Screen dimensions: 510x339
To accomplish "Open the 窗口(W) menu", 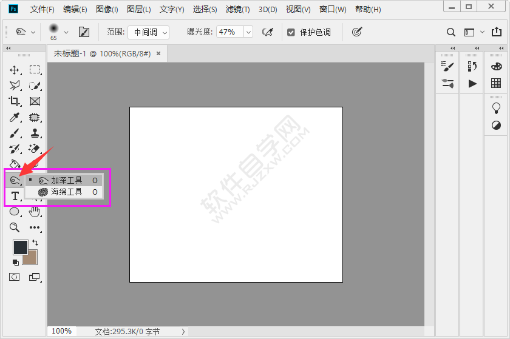I will click(x=333, y=10).
